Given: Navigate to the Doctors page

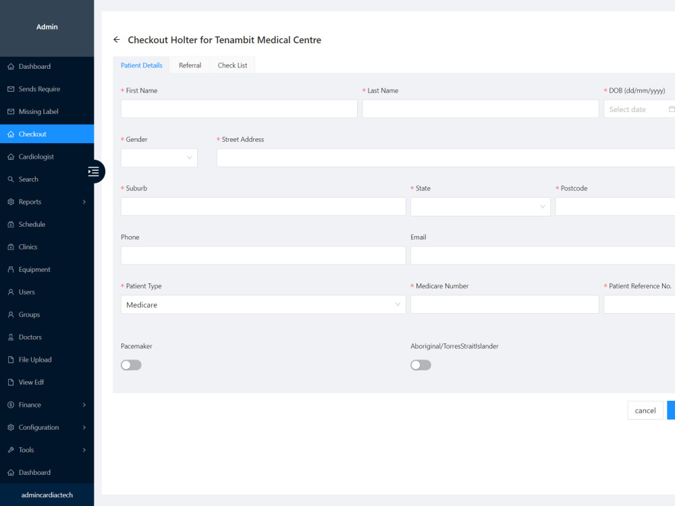Looking at the screenshot, I should click(x=31, y=337).
